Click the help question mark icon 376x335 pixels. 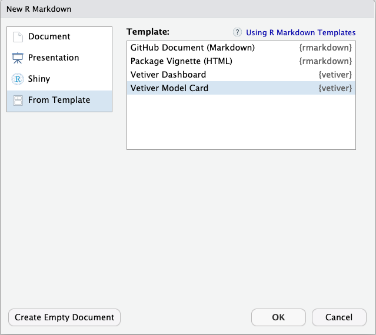pyautogui.click(x=237, y=32)
